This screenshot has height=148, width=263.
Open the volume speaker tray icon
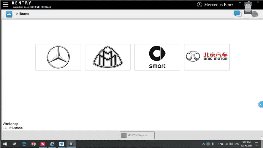(x=231, y=144)
